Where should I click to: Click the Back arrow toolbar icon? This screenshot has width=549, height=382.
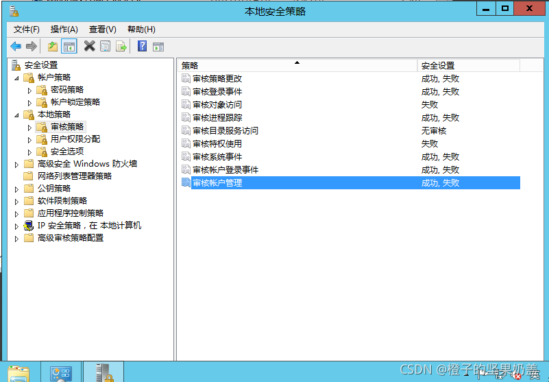click(16, 46)
